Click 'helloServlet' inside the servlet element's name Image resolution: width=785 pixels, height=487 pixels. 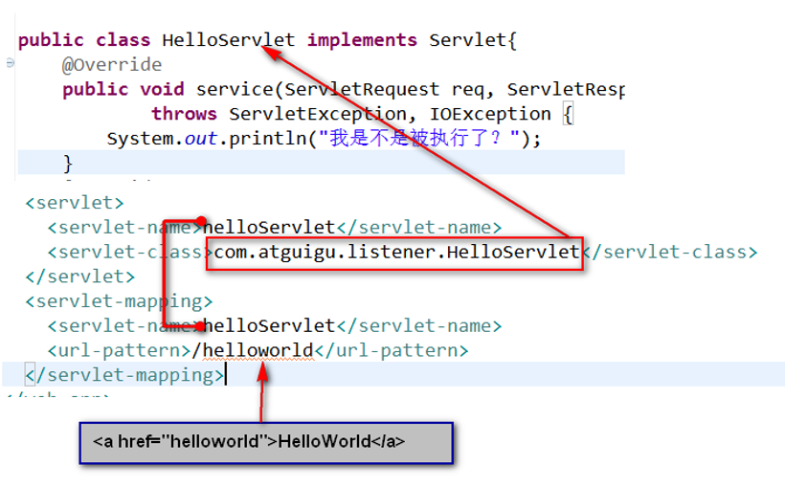pyautogui.click(x=268, y=227)
